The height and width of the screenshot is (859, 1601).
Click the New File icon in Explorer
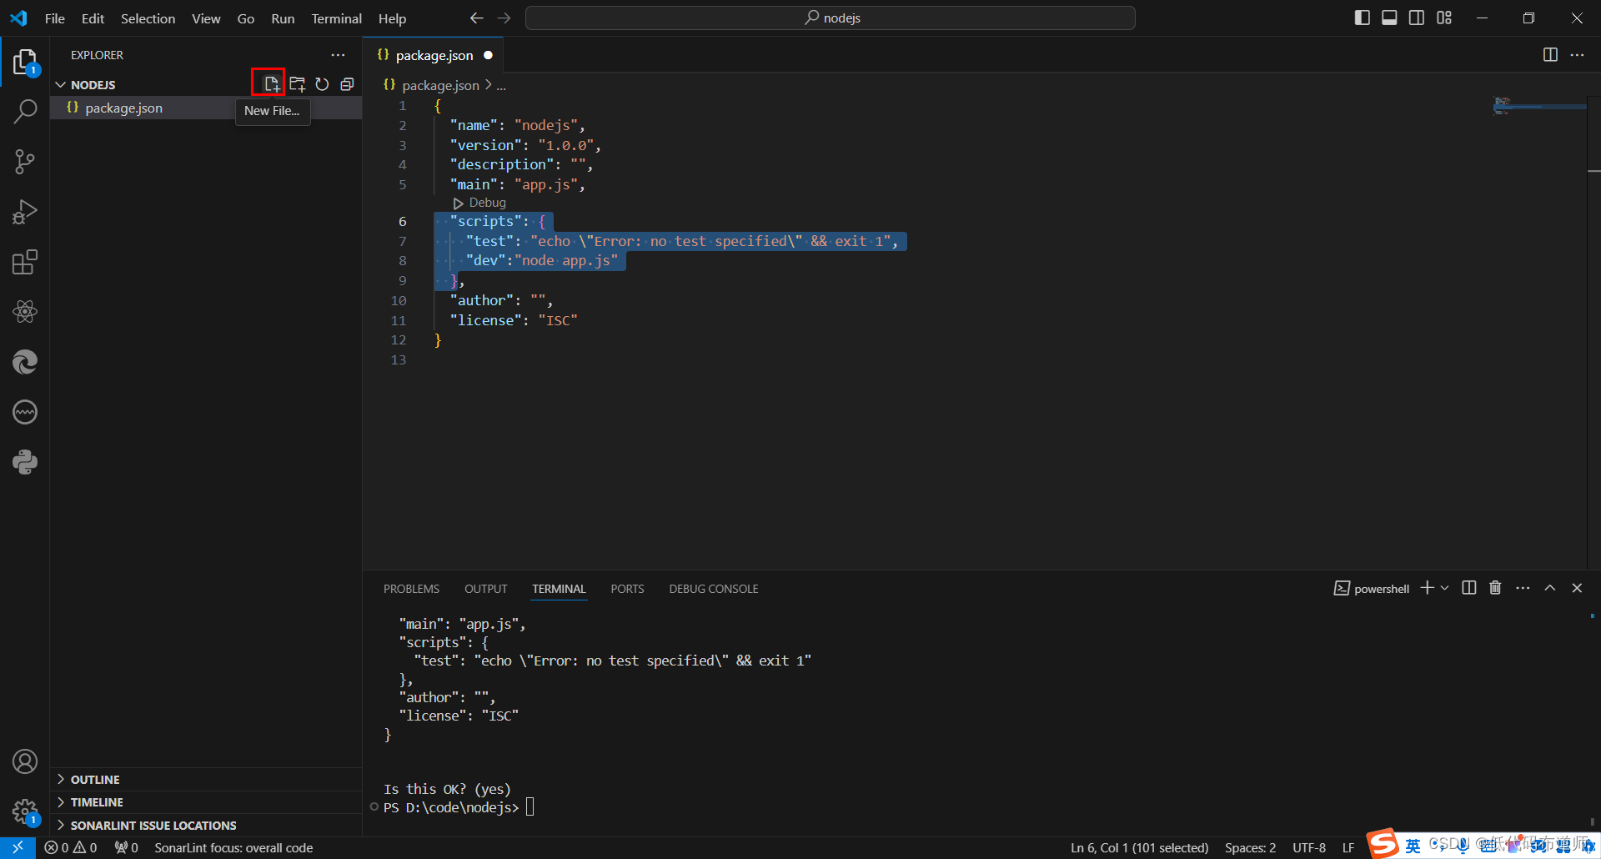pyautogui.click(x=271, y=84)
